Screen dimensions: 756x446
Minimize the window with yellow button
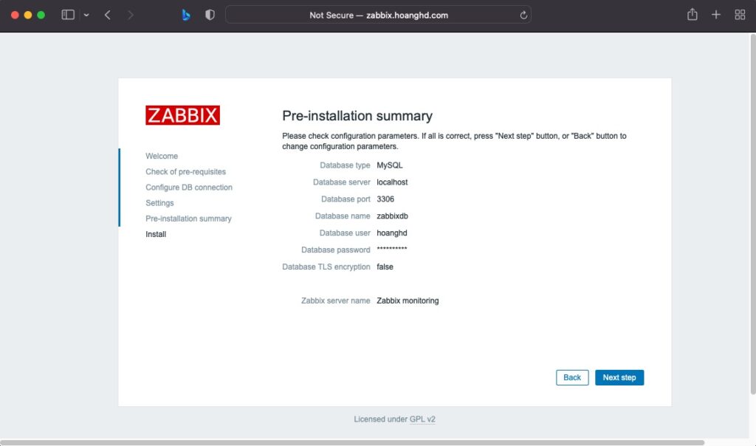coord(28,15)
